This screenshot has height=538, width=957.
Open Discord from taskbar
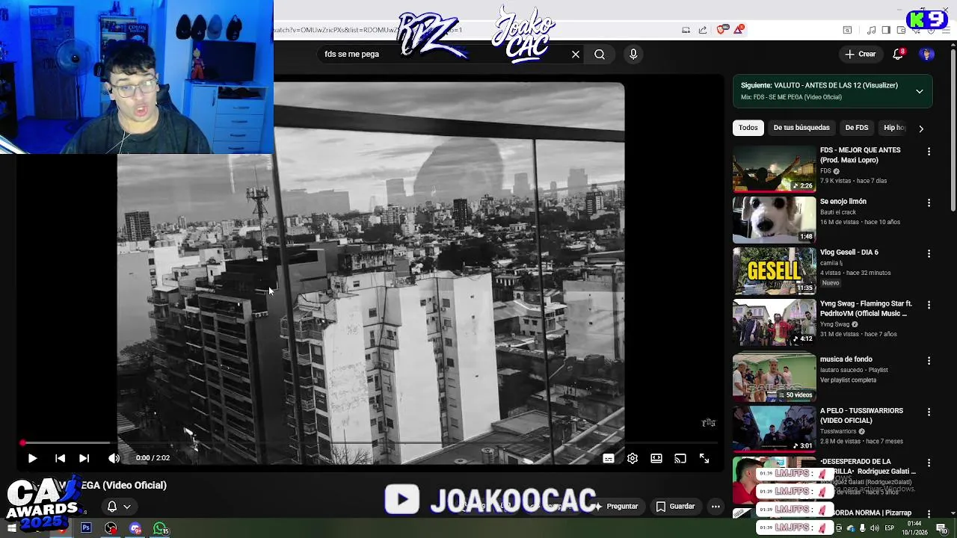click(x=135, y=528)
